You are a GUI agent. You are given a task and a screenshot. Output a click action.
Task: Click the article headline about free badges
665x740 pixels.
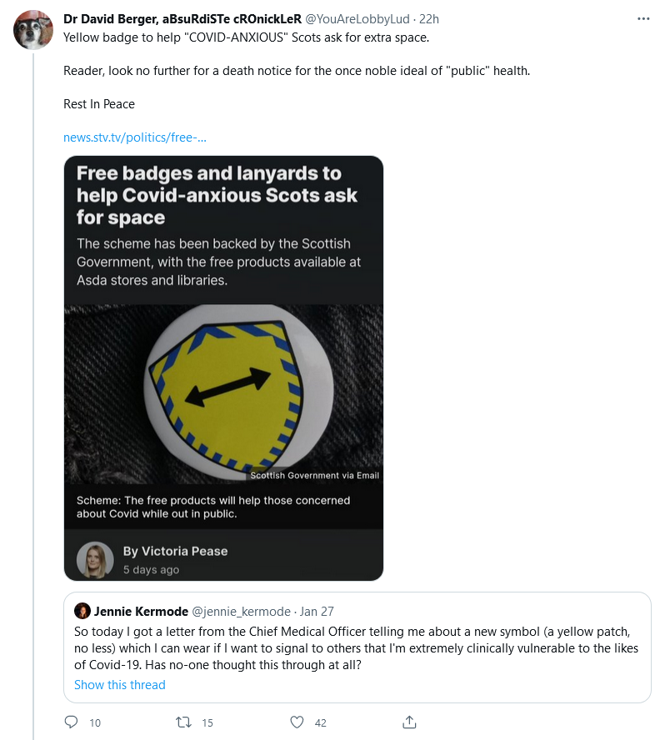(x=217, y=195)
